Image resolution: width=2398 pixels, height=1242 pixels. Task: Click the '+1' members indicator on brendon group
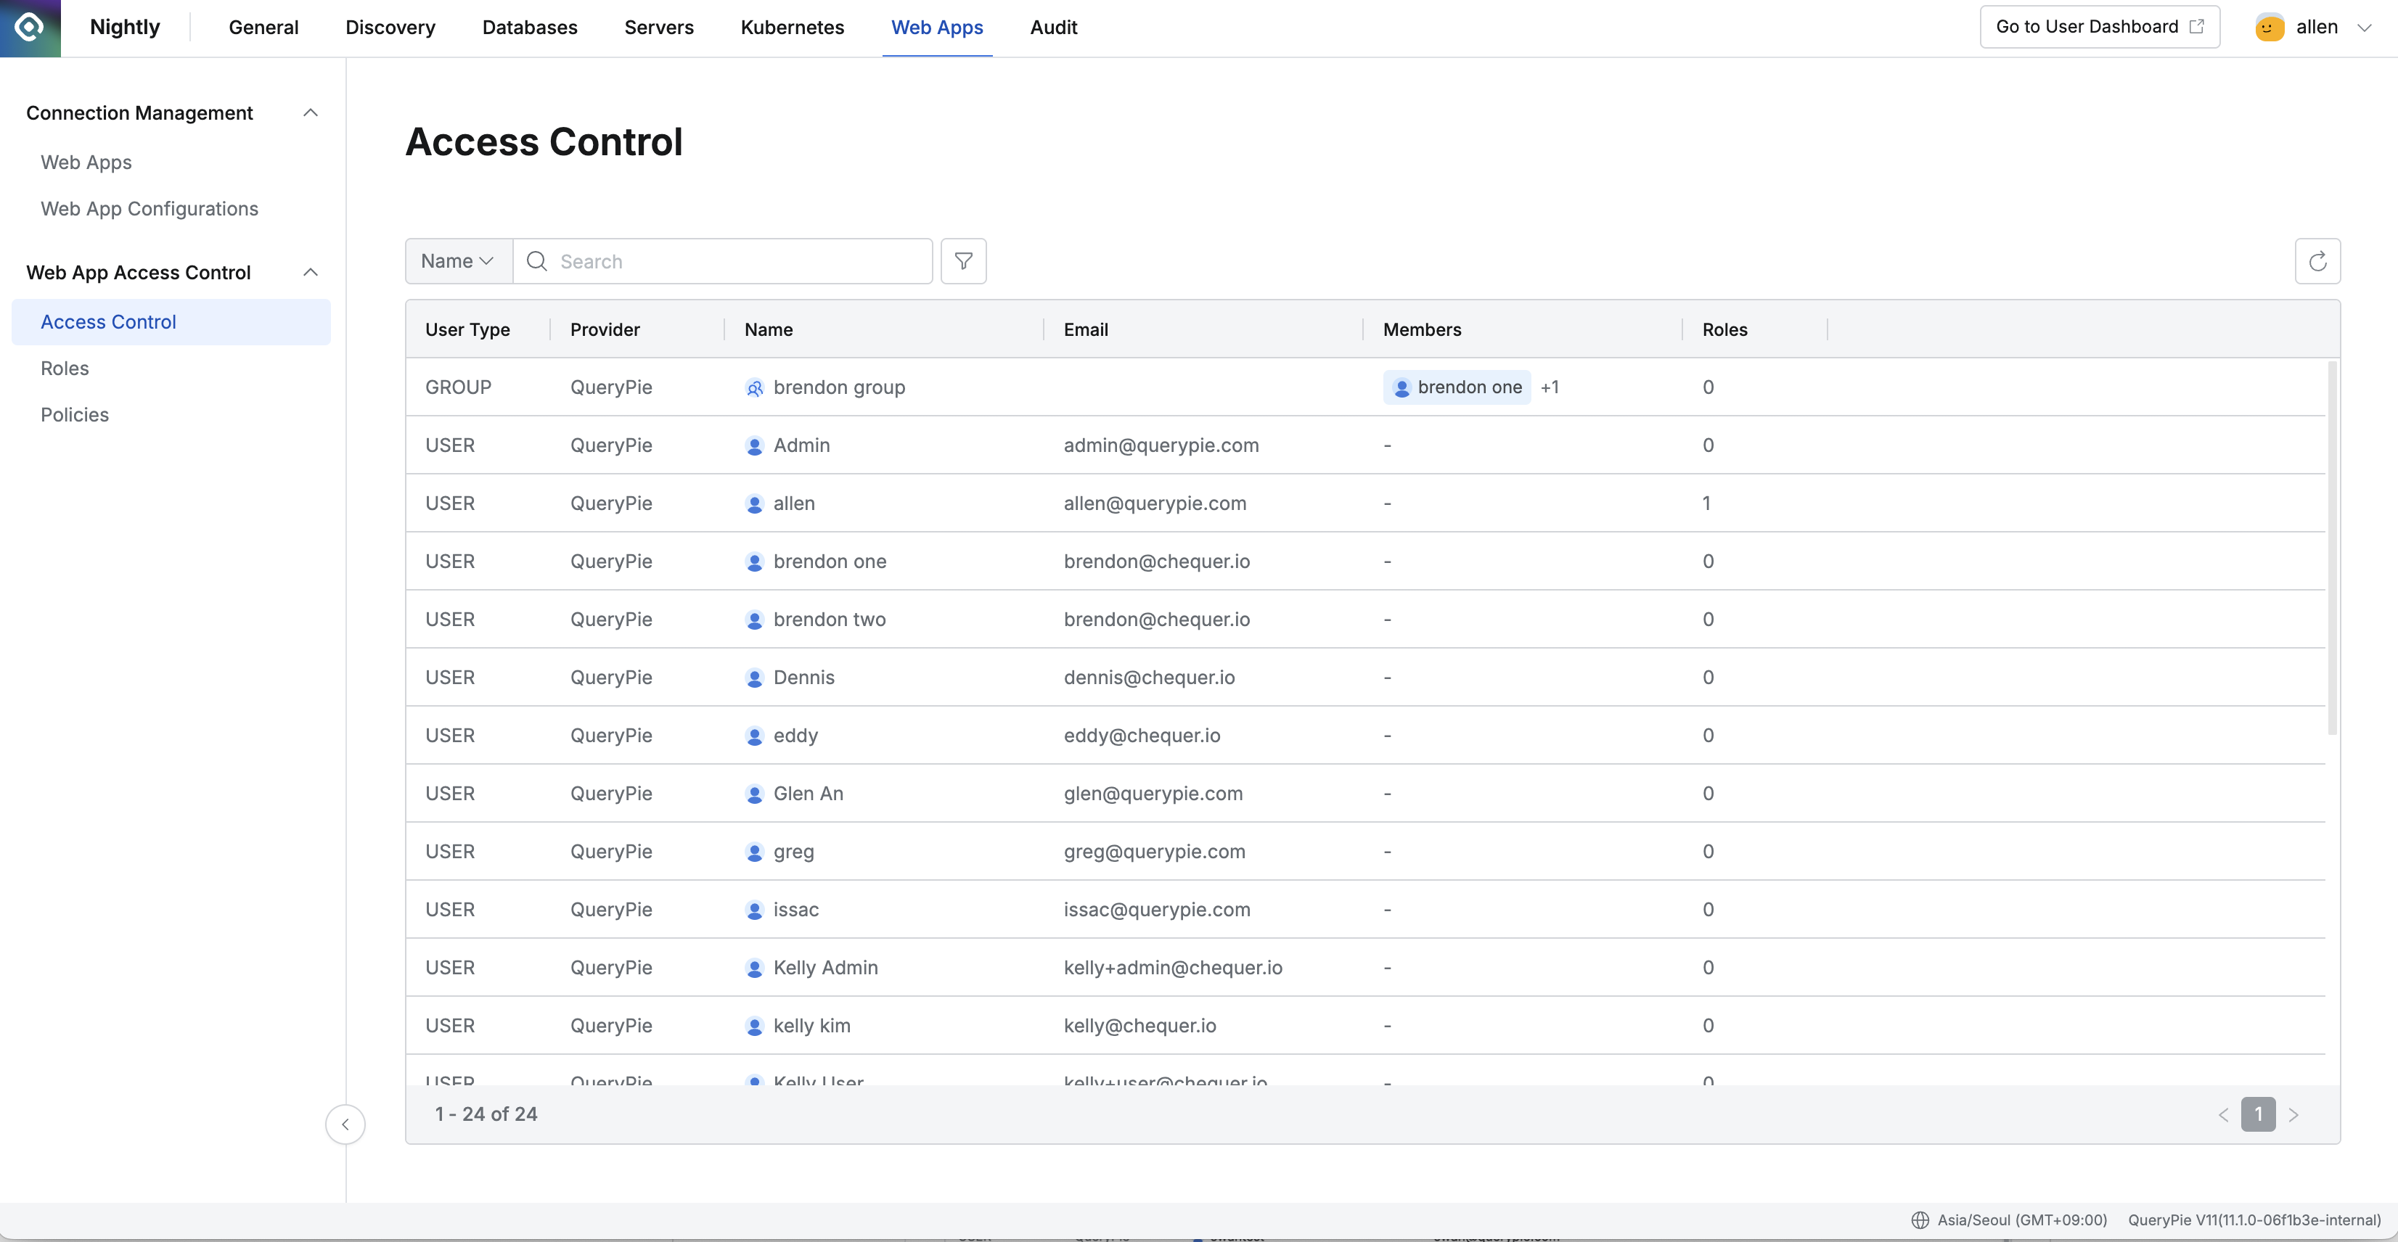tap(1551, 387)
